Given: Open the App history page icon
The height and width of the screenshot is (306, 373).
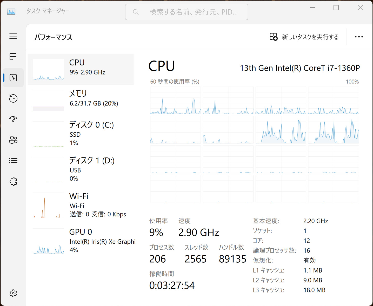Looking at the screenshot, I should pos(13,98).
